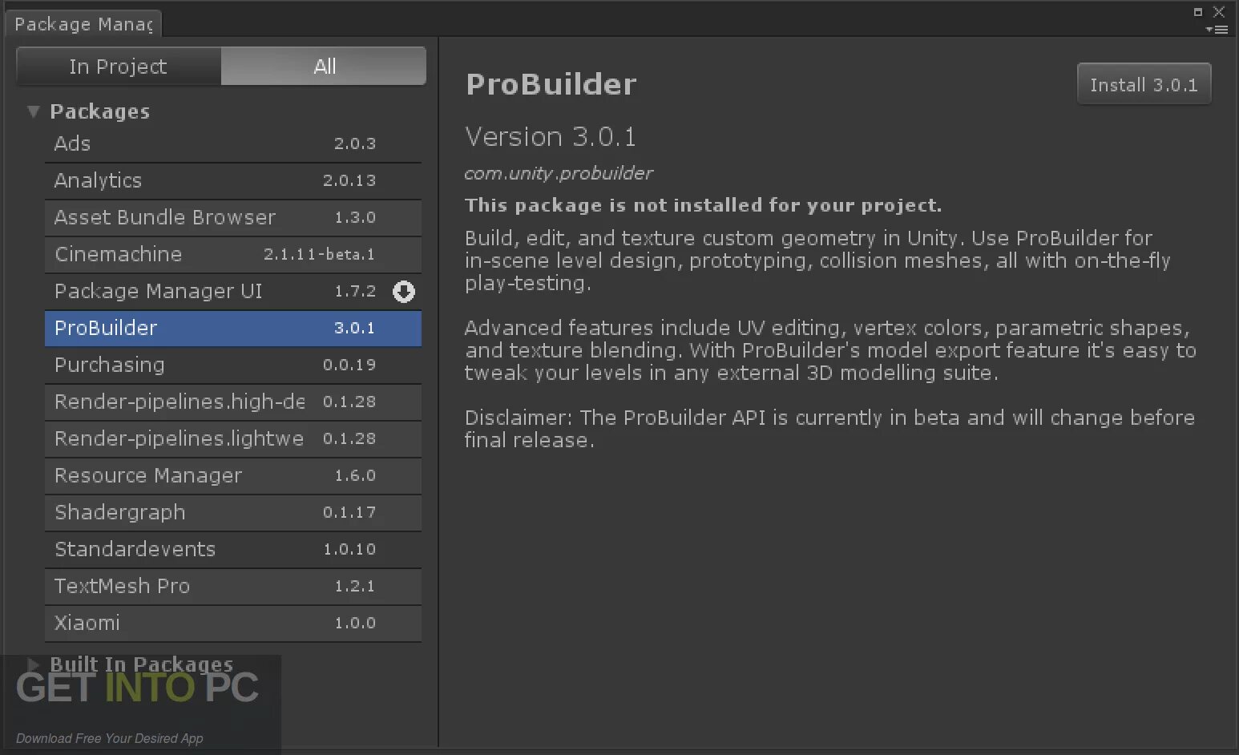This screenshot has height=755, width=1239.
Task: Select the Resource Manager package
Action: click(232, 476)
